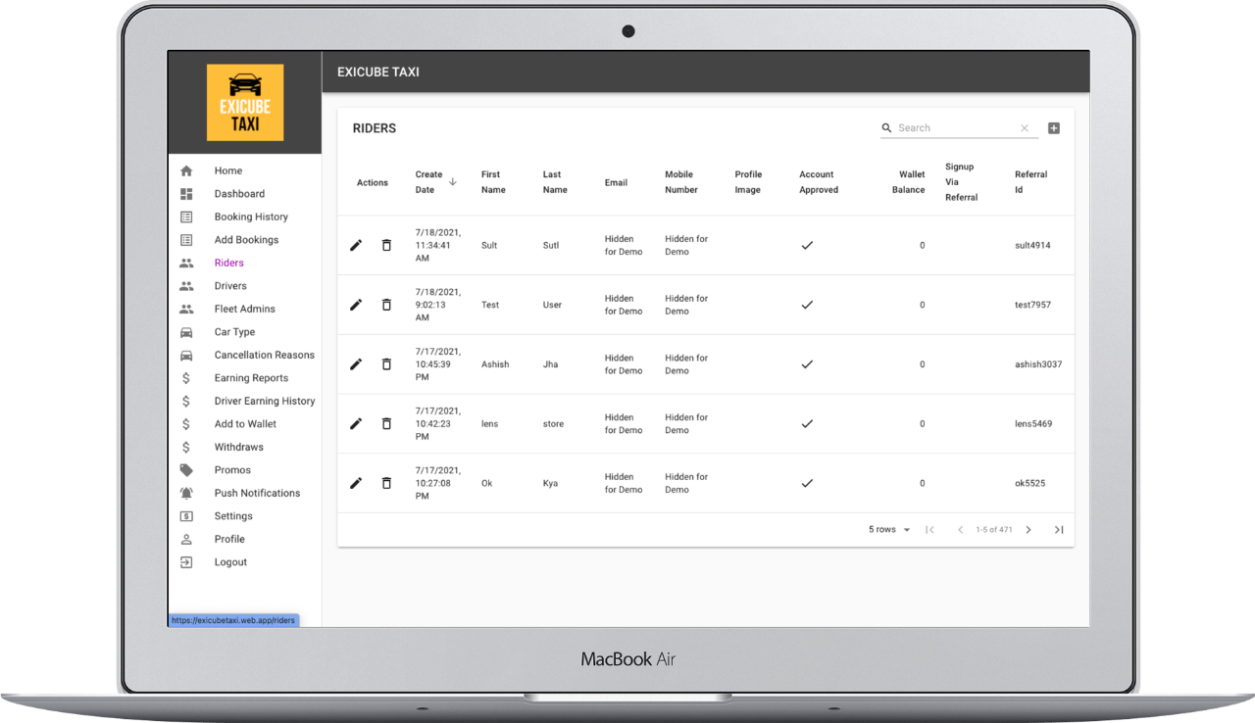
Task: Click trash icon for rider Ok Kya
Action: point(386,483)
